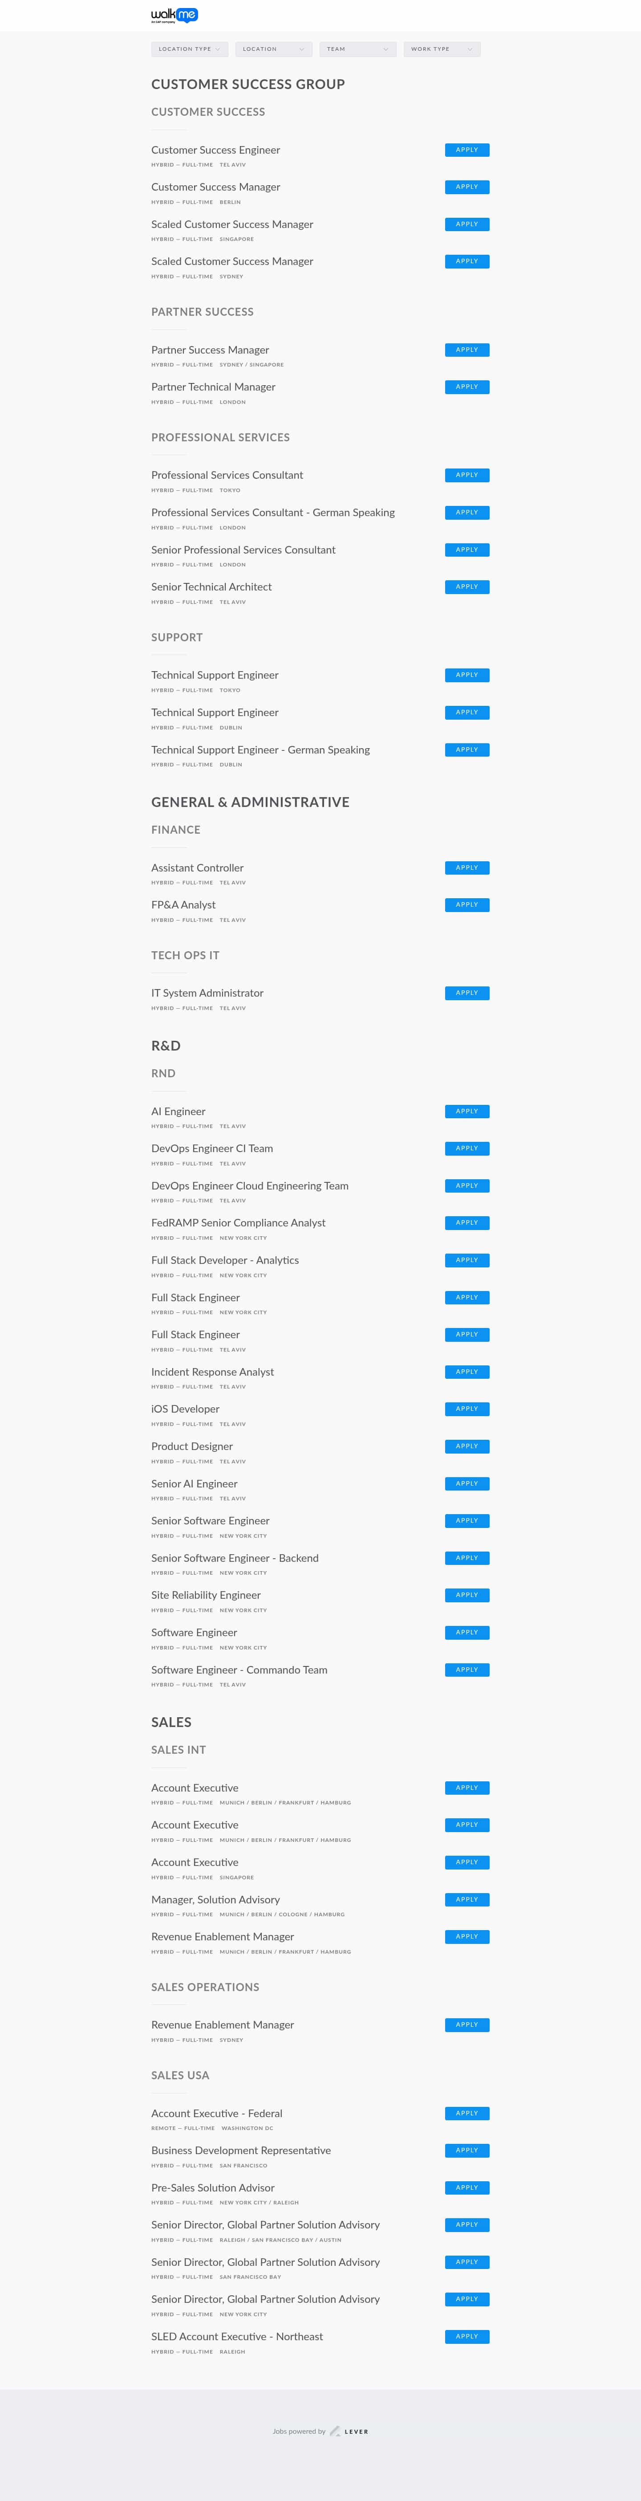Screen dimensions: 641x2501
Task: Open Senior Technical Architect job posting
Action: (x=211, y=587)
